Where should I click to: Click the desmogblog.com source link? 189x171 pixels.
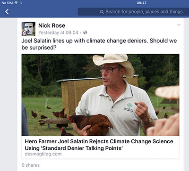coord(43,154)
